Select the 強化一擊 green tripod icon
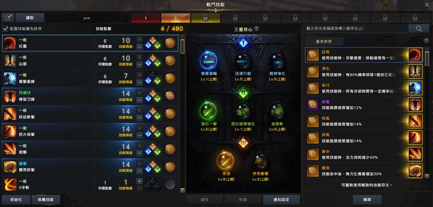Viewport: 433px width, 207px height. [208, 111]
